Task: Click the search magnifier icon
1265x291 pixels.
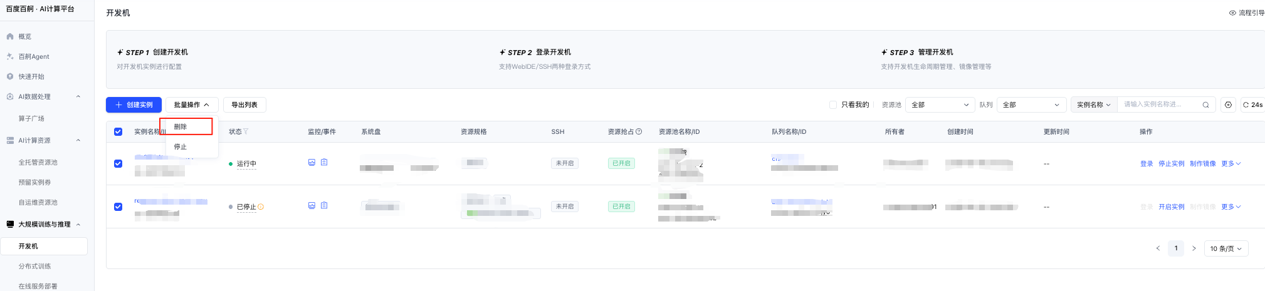Action: [x=1205, y=105]
